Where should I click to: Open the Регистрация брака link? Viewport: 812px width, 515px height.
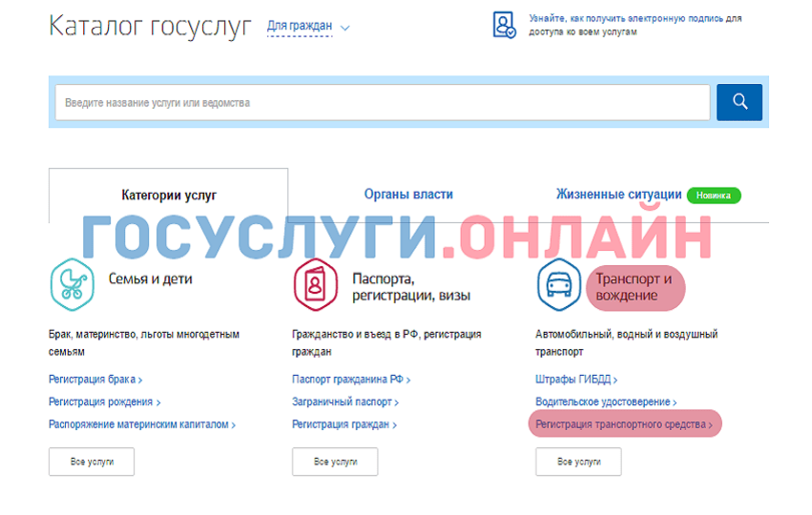click(95, 380)
